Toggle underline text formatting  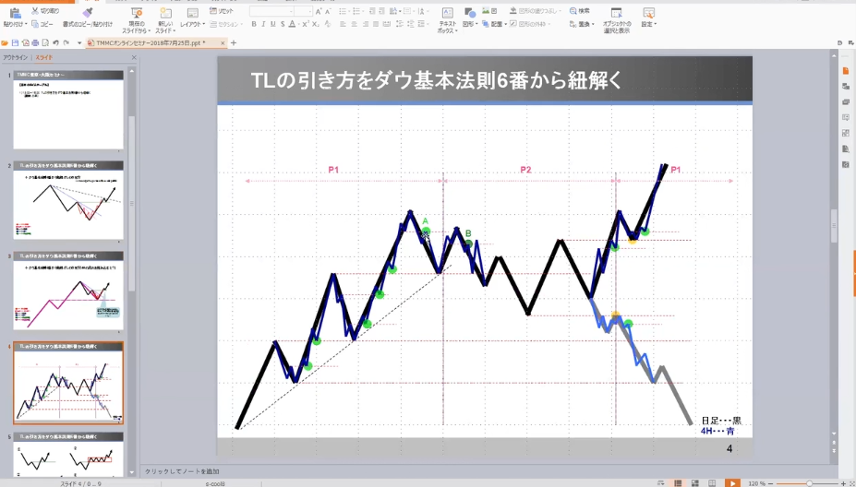point(272,24)
